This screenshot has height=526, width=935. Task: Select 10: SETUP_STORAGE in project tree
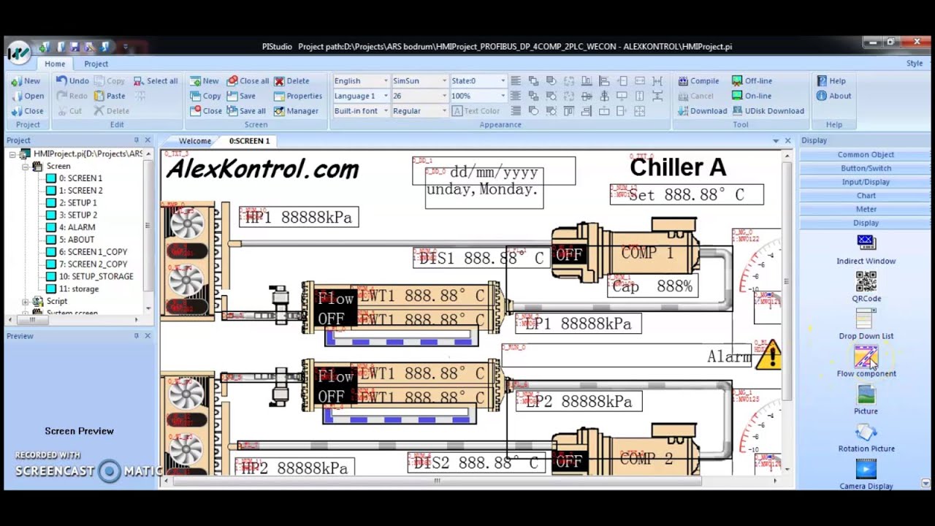[89, 277]
